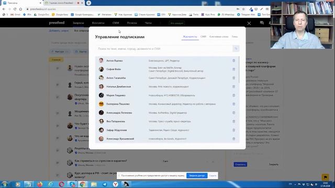Click the taskbar clock

[325, 184]
